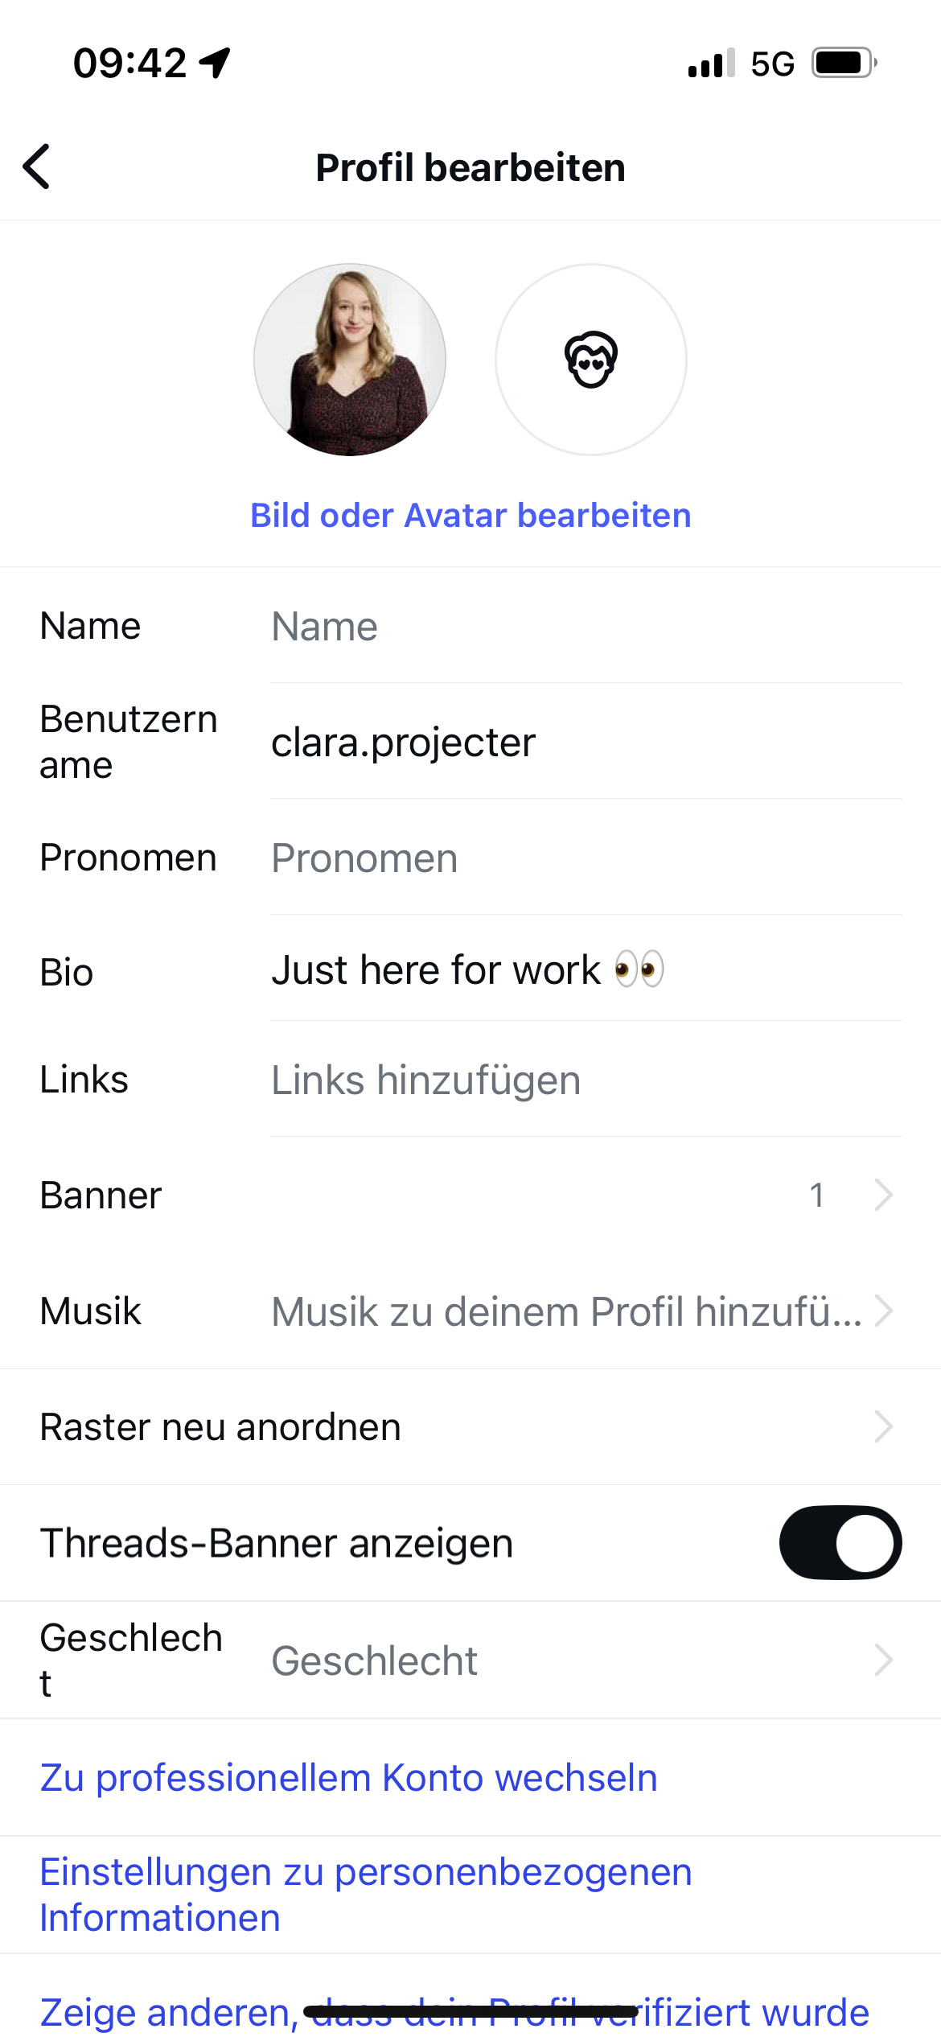The image size is (941, 2037).
Task: Tap the cellular signal bars icon
Action: click(711, 63)
